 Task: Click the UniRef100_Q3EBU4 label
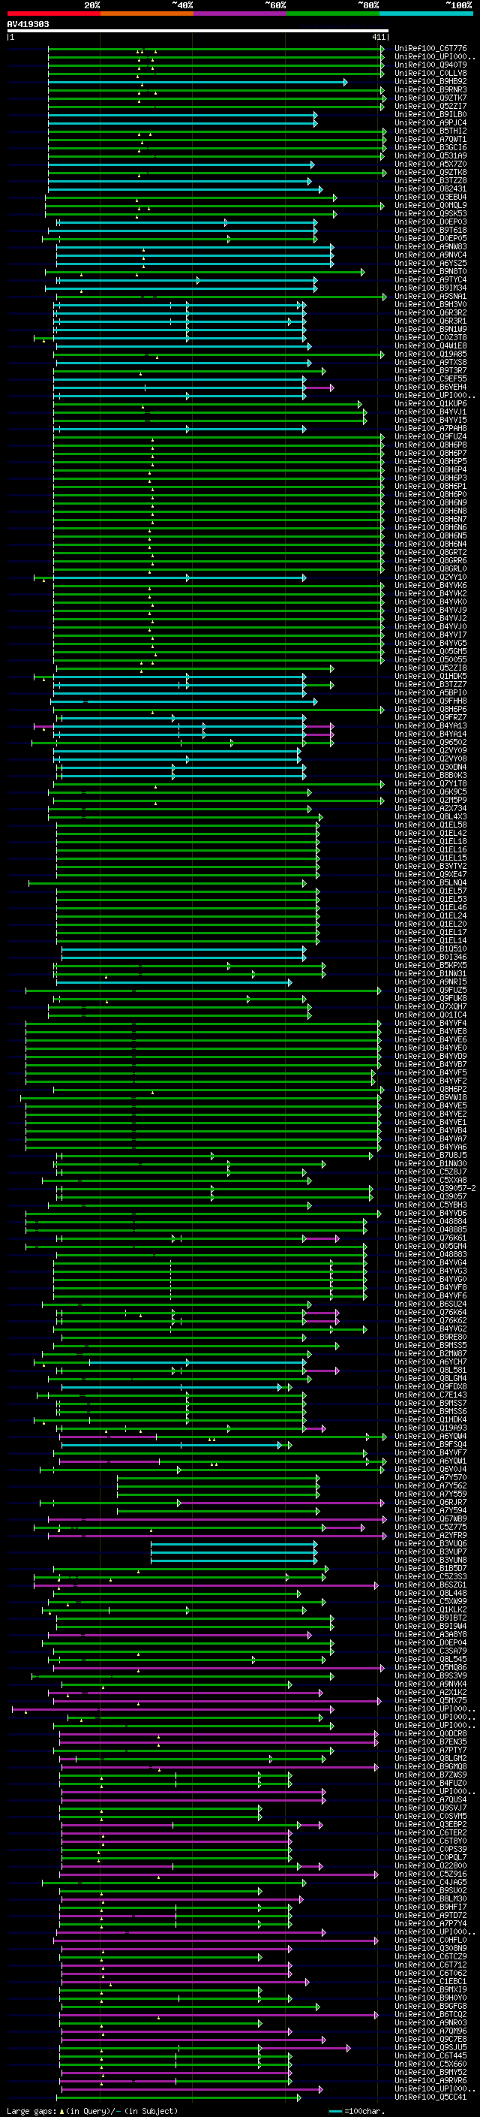pos(430,198)
